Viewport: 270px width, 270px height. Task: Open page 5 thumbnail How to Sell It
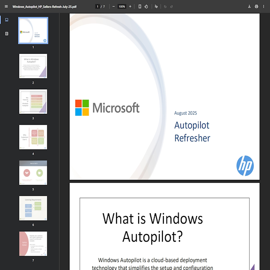[33, 173]
